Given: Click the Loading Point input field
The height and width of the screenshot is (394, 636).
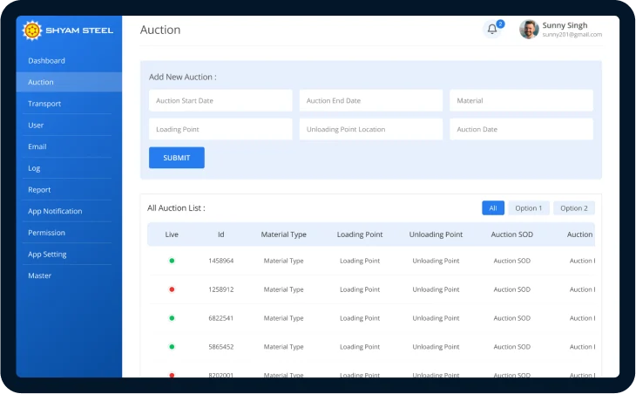Looking at the screenshot, I should click(x=220, y=129).
